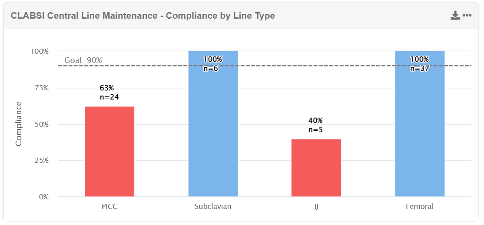Click the 100% n=6 data label
The height and width of the screenshot is (225, 484).
[213, 63]
